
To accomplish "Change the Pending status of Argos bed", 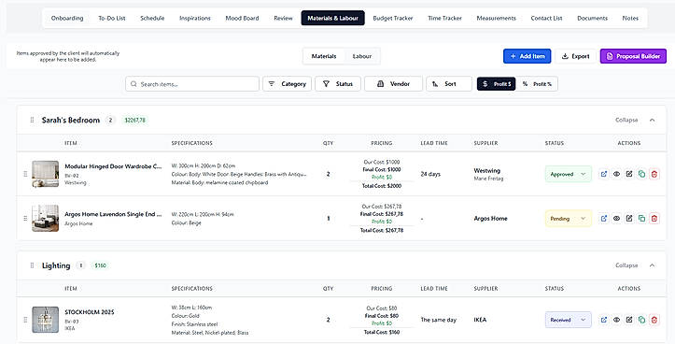I will click(569, 219).
